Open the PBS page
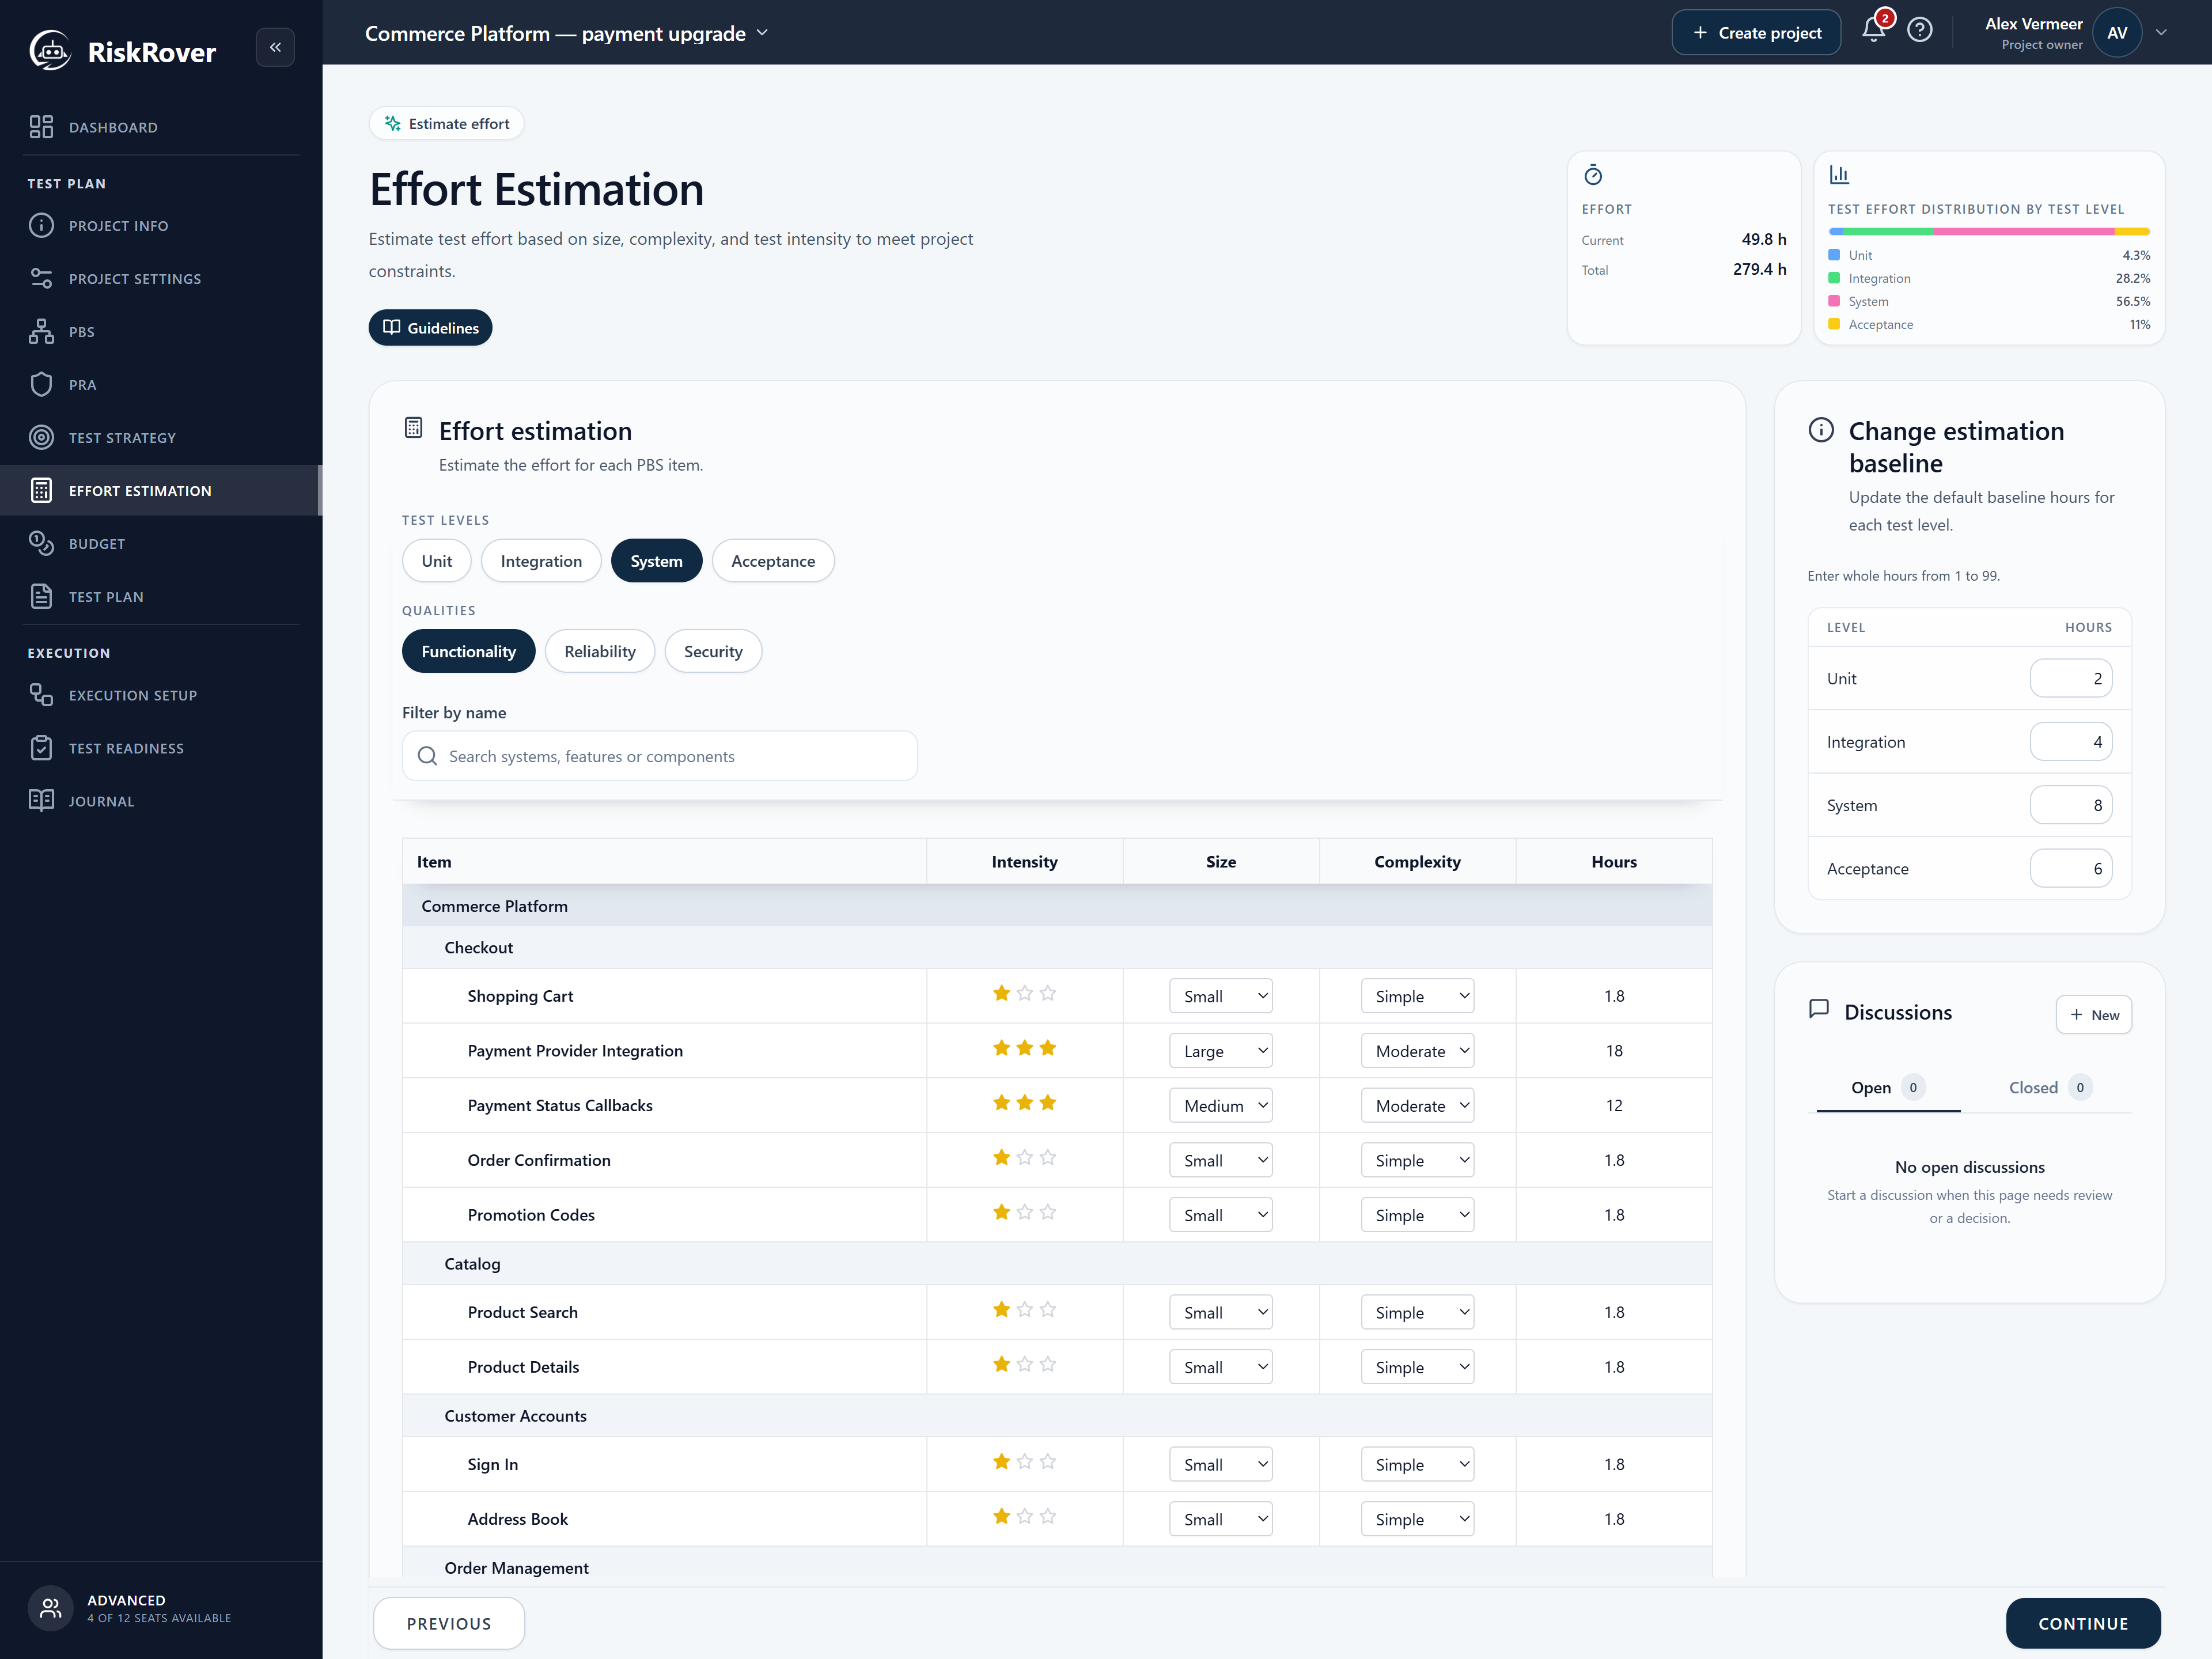 tap(161, 332)
